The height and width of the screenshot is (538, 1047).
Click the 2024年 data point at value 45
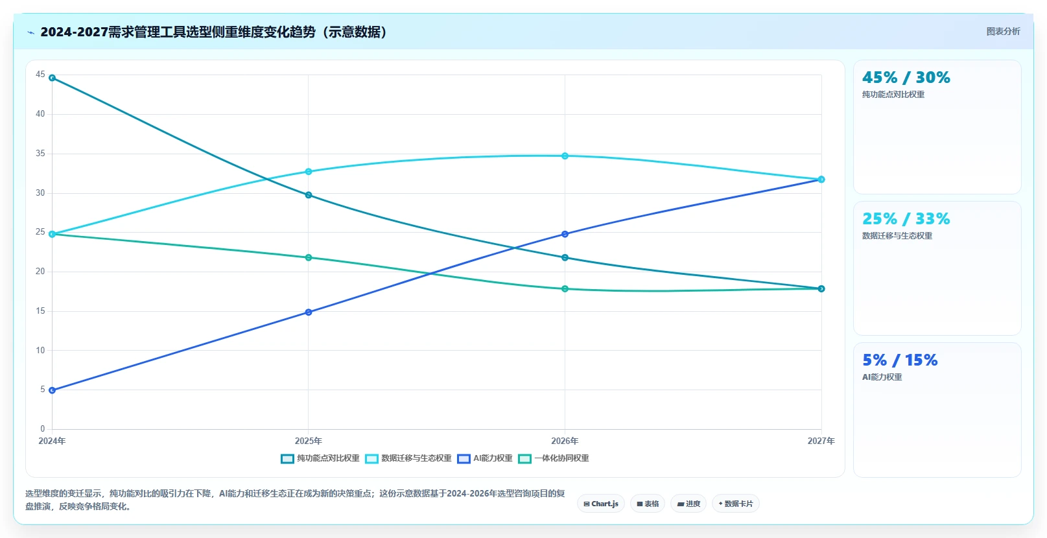pyautogui.click(x=52, y=78)
